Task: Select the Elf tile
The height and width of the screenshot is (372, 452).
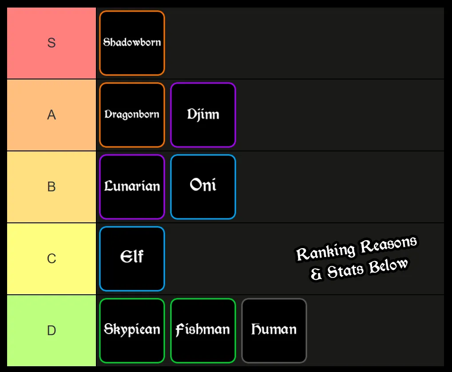Action: tap(132, 259)
